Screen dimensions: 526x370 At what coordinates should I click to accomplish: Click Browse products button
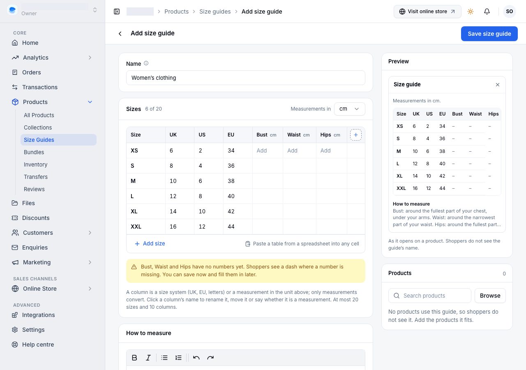point(490,296)
